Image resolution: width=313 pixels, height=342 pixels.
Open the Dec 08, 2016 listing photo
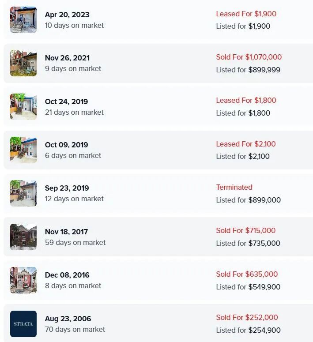(x=23, y=280)
